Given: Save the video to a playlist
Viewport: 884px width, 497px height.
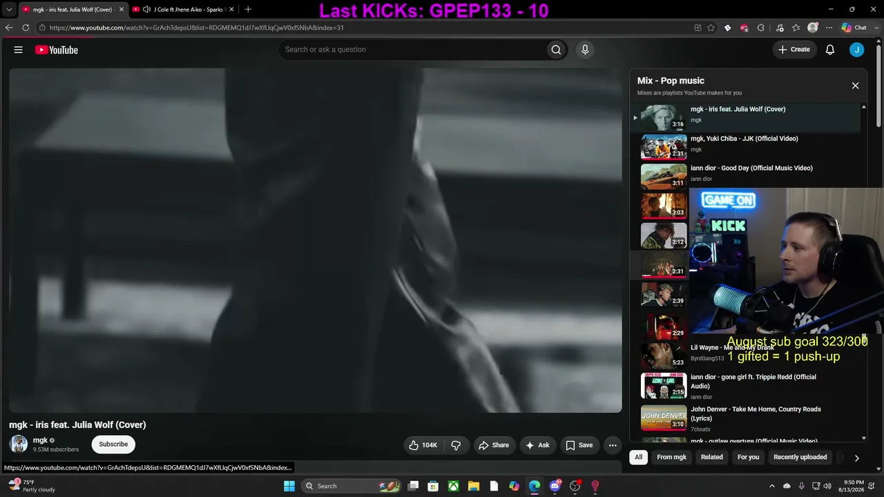Looking at the screenshot, I should click(x=579, y=445).
